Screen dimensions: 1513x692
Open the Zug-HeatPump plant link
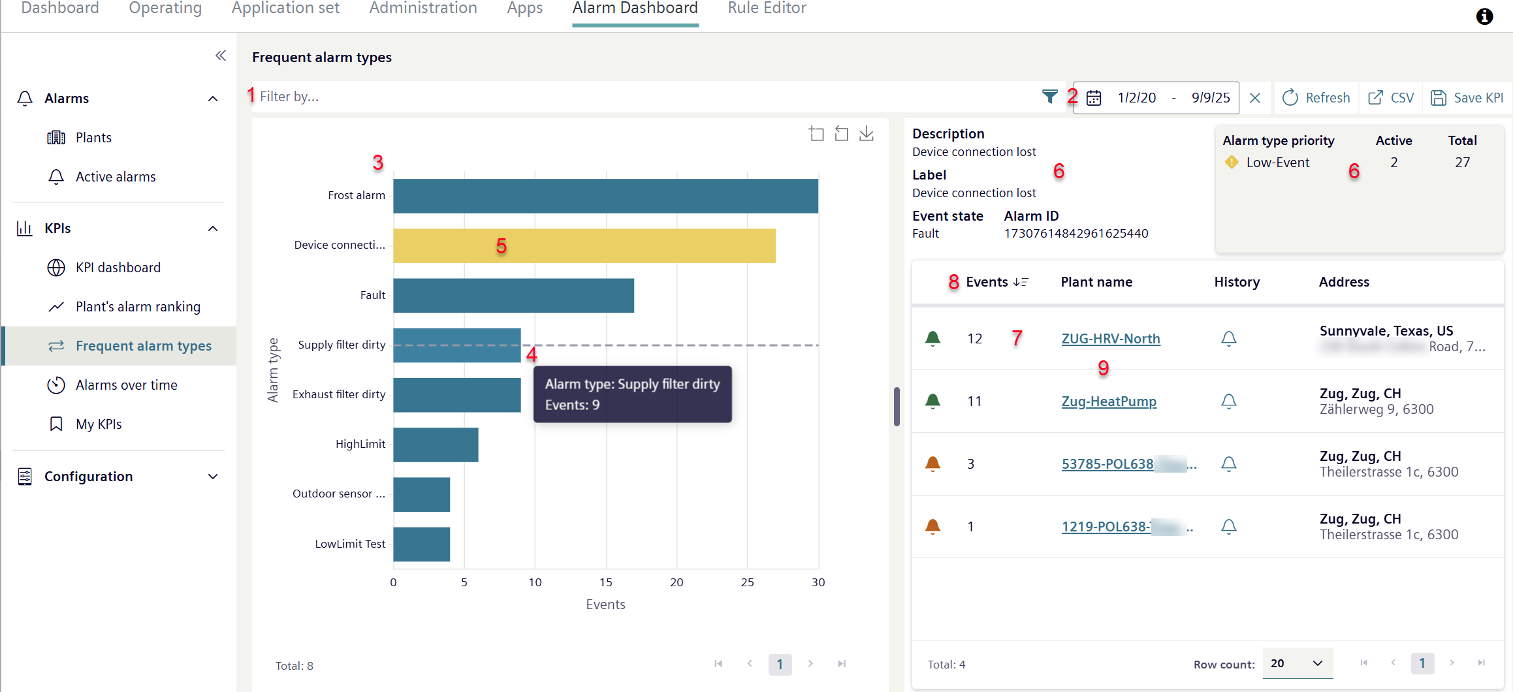pyautogui.click(x=1108, y=401)
